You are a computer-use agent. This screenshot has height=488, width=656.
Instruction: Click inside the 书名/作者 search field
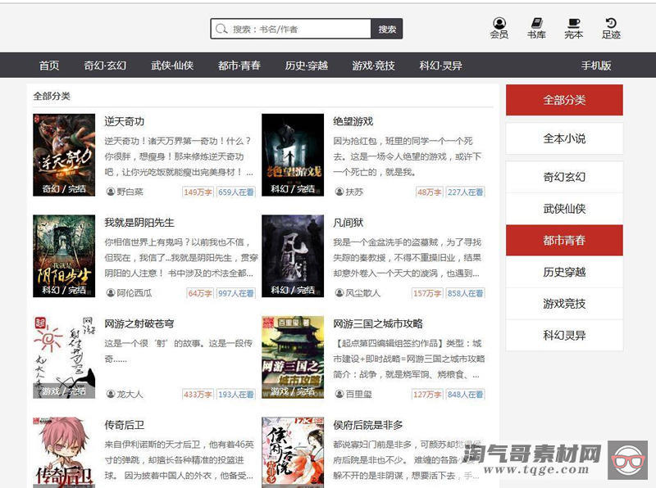click(295, 27)
